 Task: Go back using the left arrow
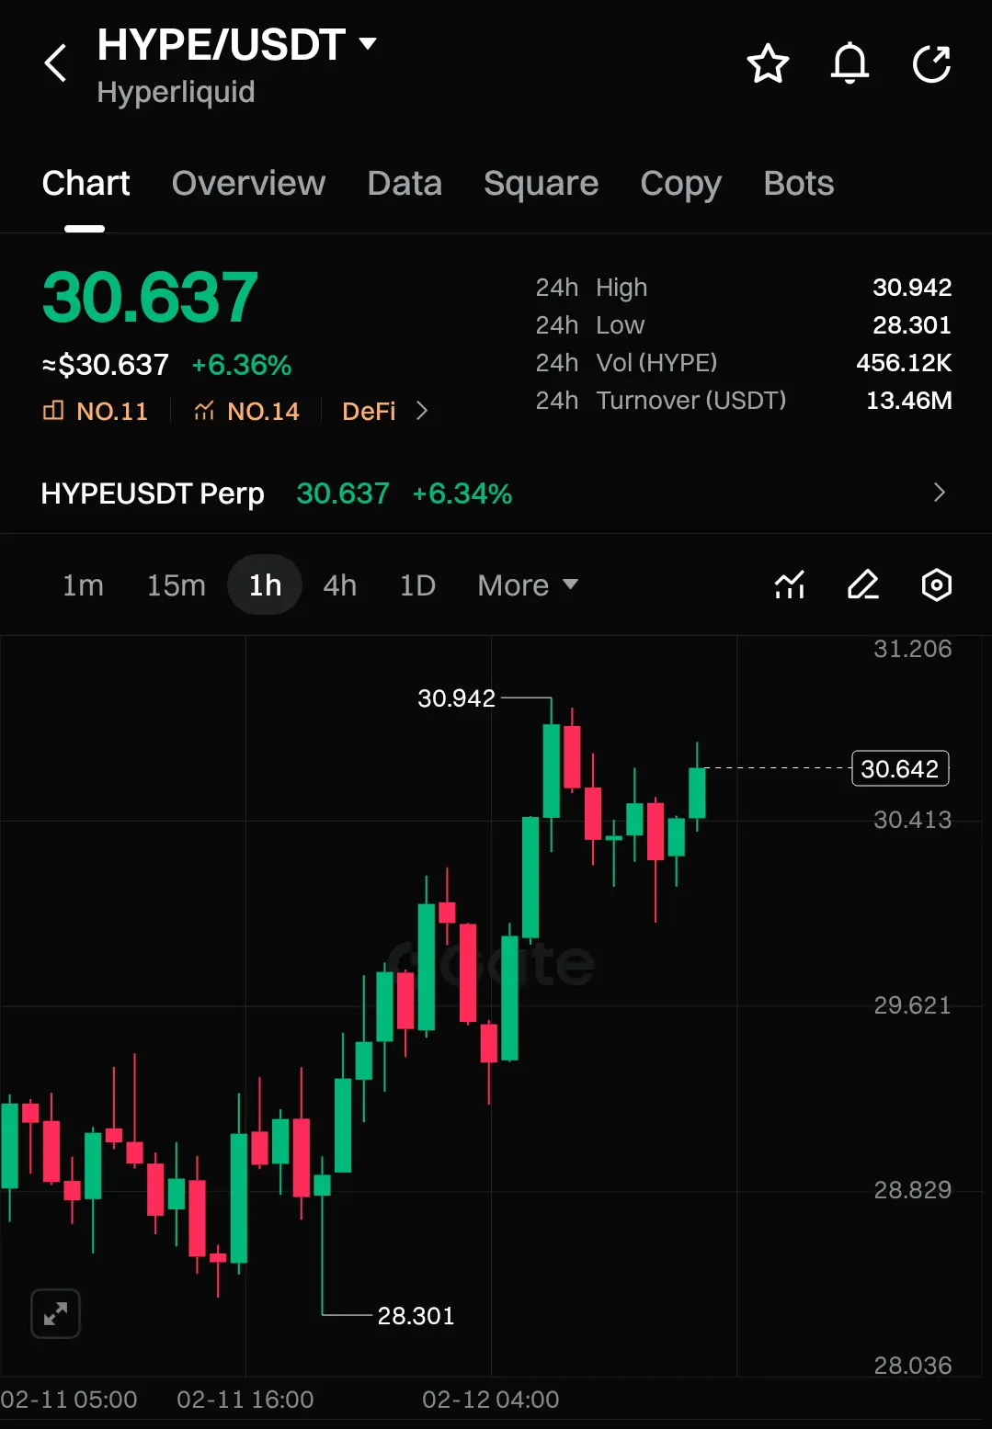coord(56,63)
